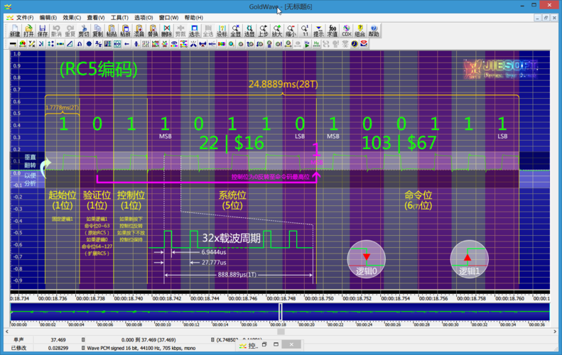
Task: Click the 重复 (Redo) toolbar icon
Action: click(70, 31)
